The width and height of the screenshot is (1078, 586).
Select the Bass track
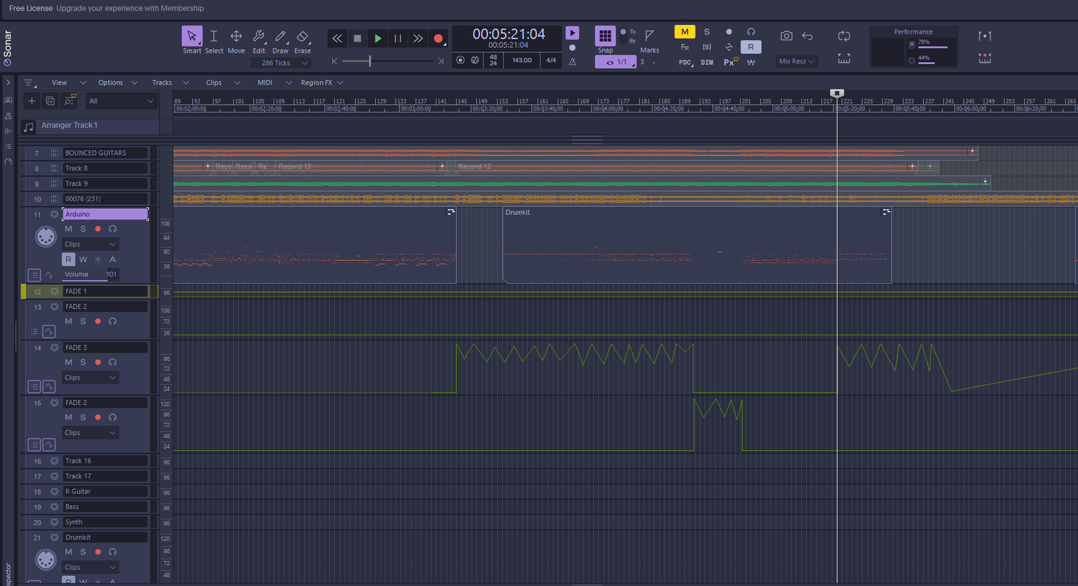[105, 507]
